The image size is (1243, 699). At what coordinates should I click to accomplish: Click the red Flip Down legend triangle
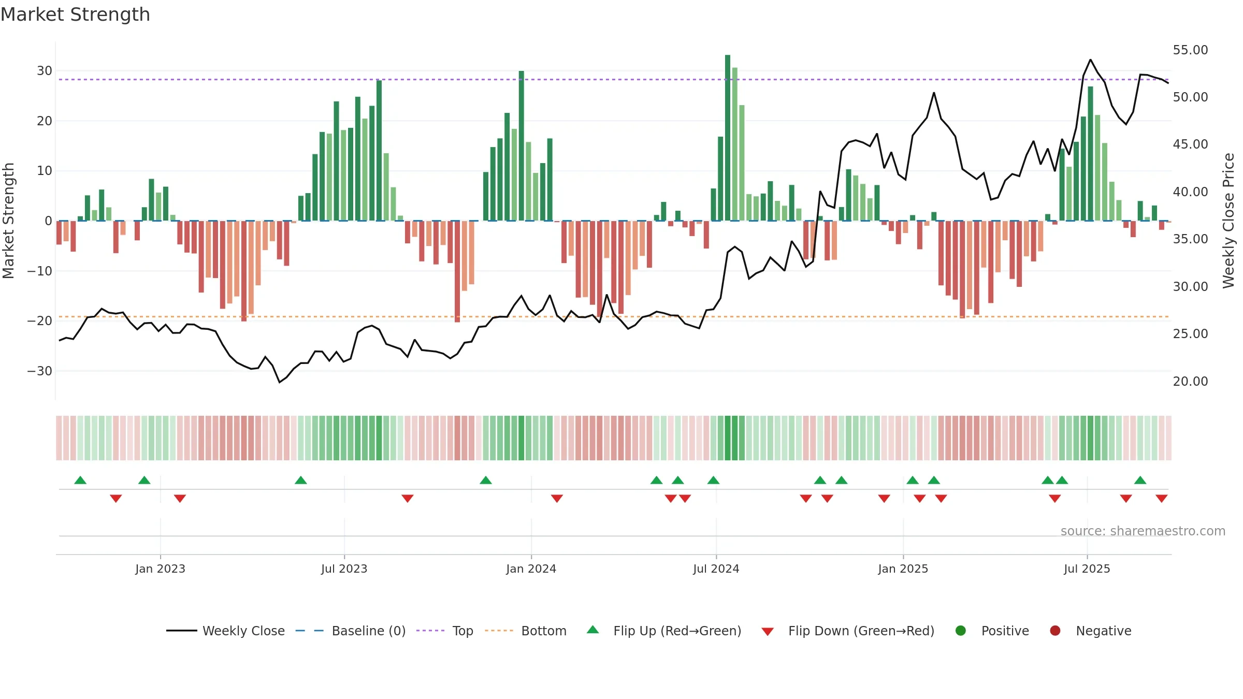768,632
